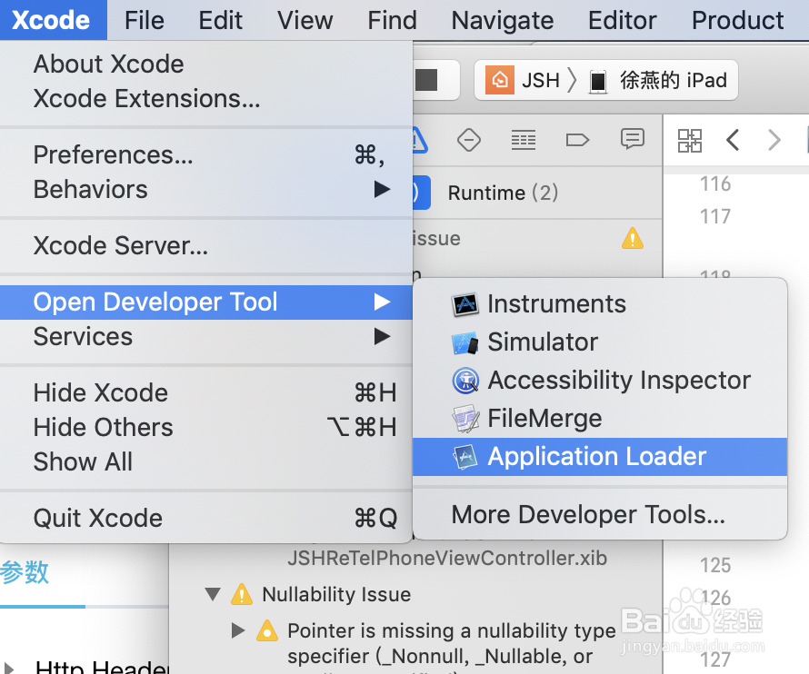
Task: Launch Accessibility Inspector
Action: (600, 380)
